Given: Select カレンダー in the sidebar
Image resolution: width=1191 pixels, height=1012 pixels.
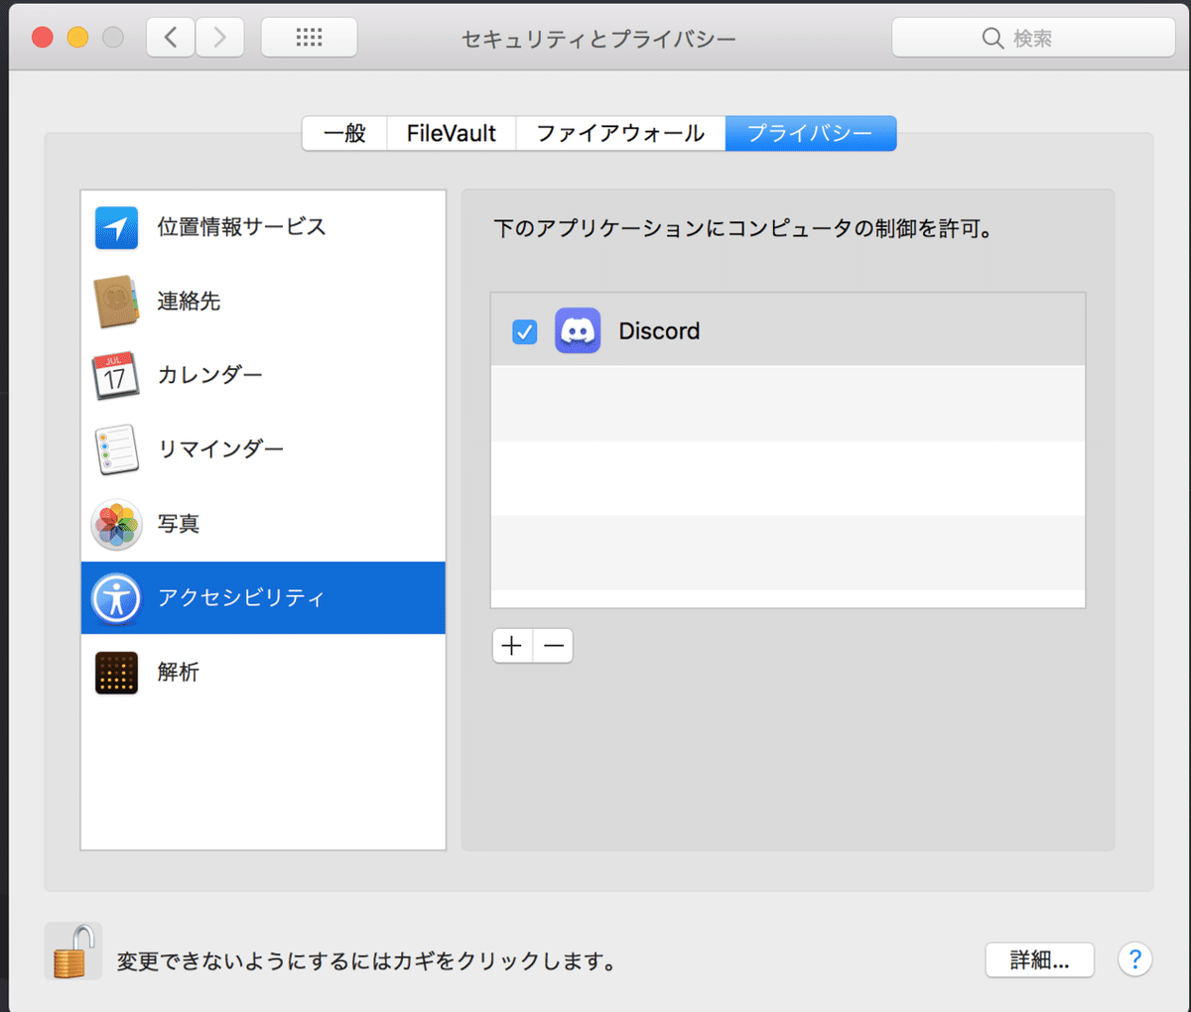Looking at the screenshot, I should click(263, 375).
